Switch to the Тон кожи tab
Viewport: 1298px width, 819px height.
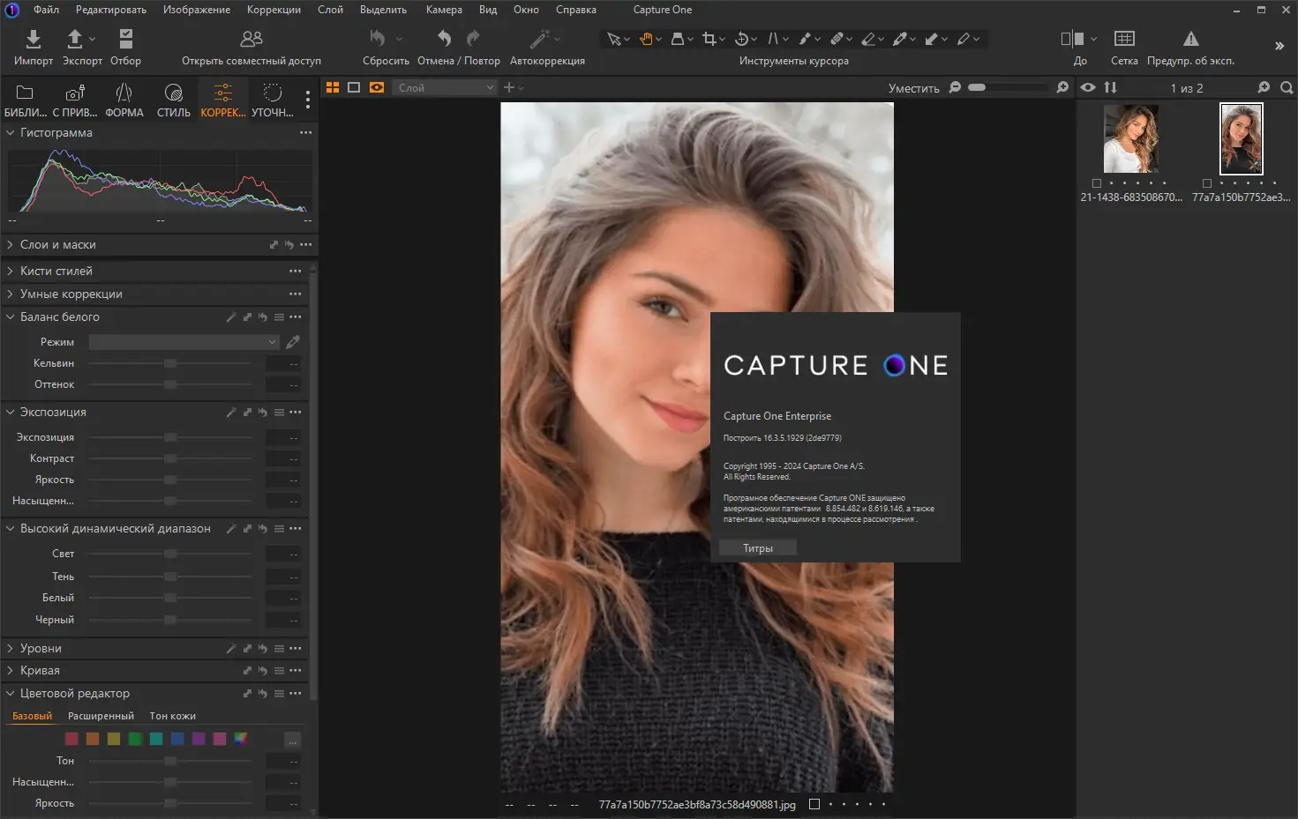172,717
